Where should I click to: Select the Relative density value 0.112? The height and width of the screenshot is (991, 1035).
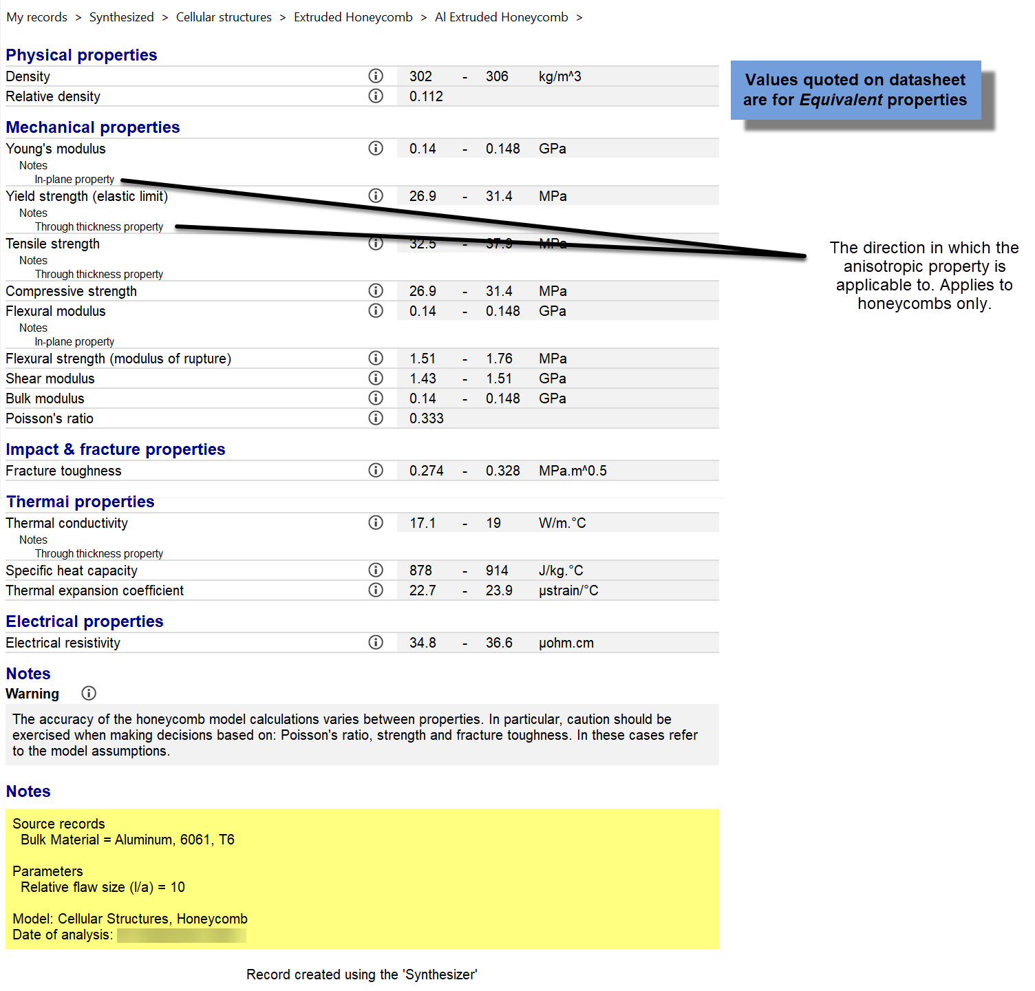click(426, 96)
